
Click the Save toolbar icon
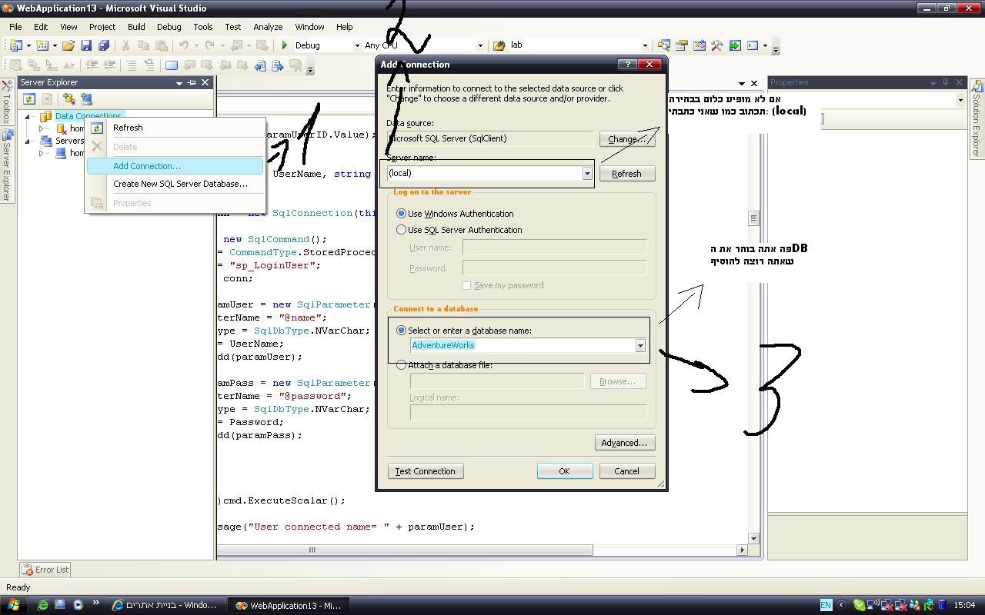tap(86, 45)
